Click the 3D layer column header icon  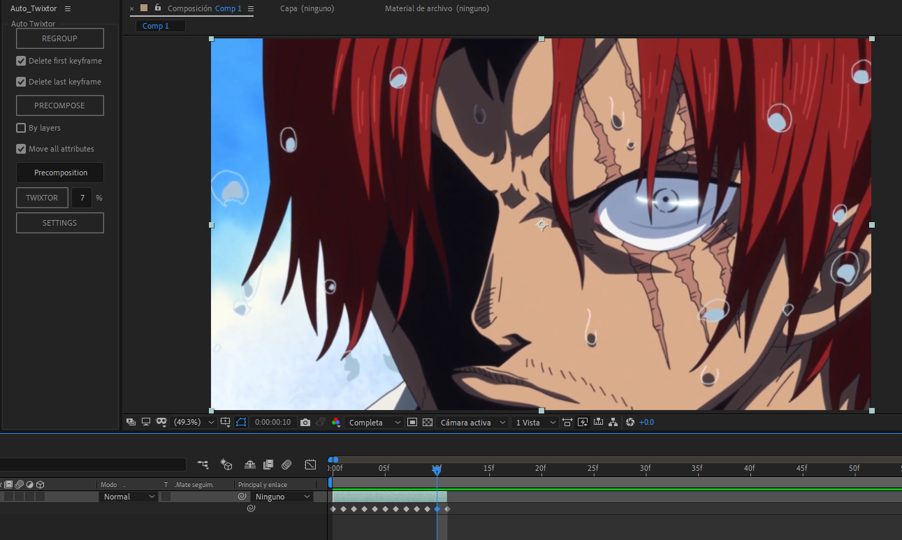[41, 484]
